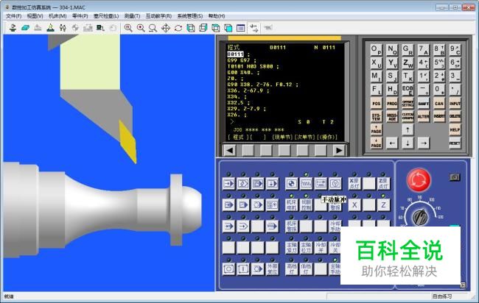Toggle the 主轴紧刀 spindle clamp button
479x303 pixels.
[291, 248]
